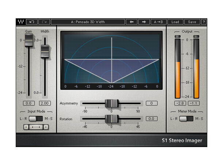Click the left output level meter
This screenshot has height=165, width=223.
178,69
